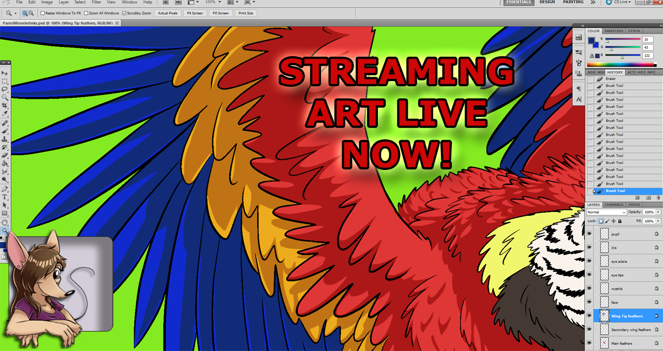This screenshot has width=663, height=351.
Task: Switch to the Design workspace
Action: click(x=547, y=2)
